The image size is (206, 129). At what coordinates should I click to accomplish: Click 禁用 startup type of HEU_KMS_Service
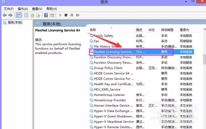[x=164, y=89]
